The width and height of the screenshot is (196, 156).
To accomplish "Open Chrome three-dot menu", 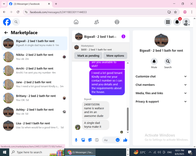I will [192, 12].
